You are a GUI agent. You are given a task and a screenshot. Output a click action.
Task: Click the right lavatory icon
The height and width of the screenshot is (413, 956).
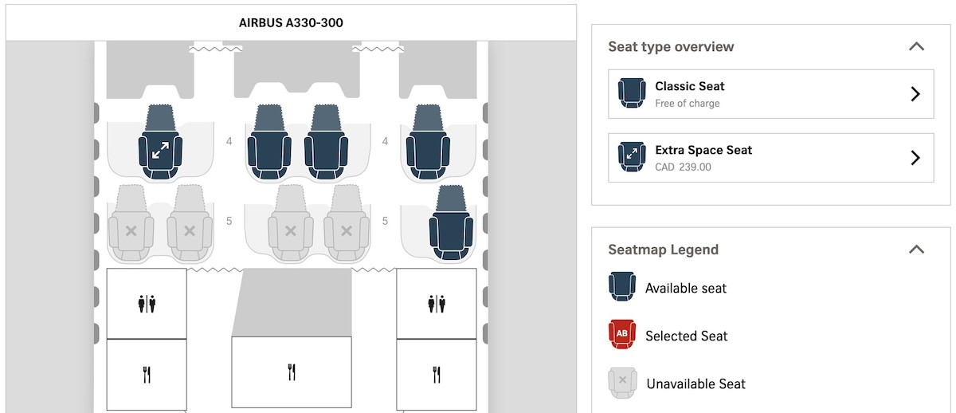point(437,304)
